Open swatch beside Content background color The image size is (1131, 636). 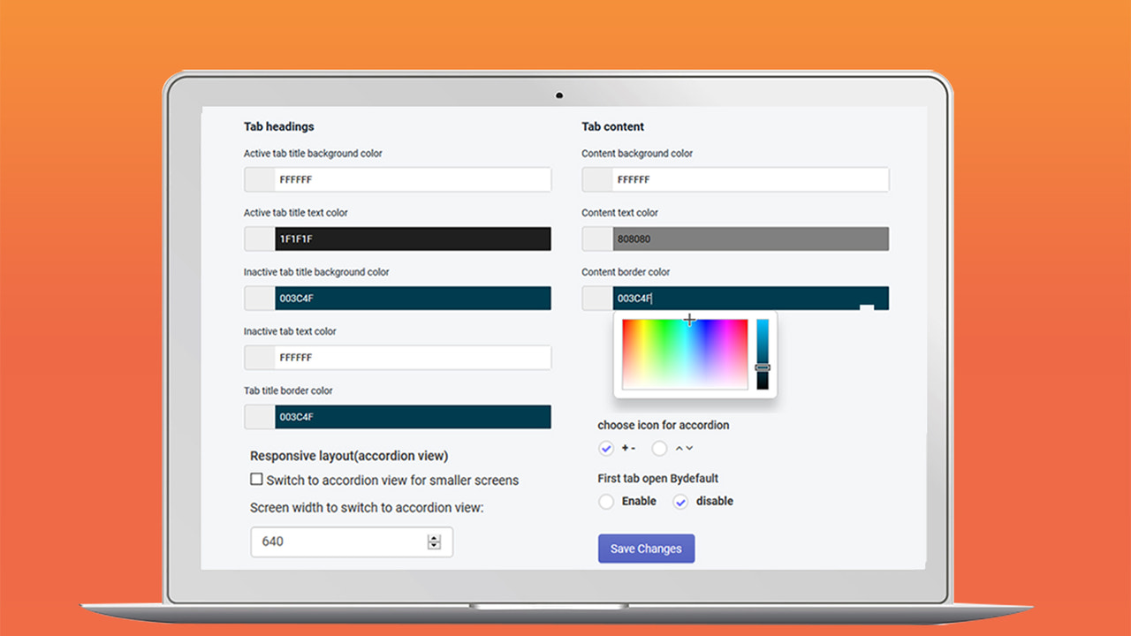tap(597, 179)
